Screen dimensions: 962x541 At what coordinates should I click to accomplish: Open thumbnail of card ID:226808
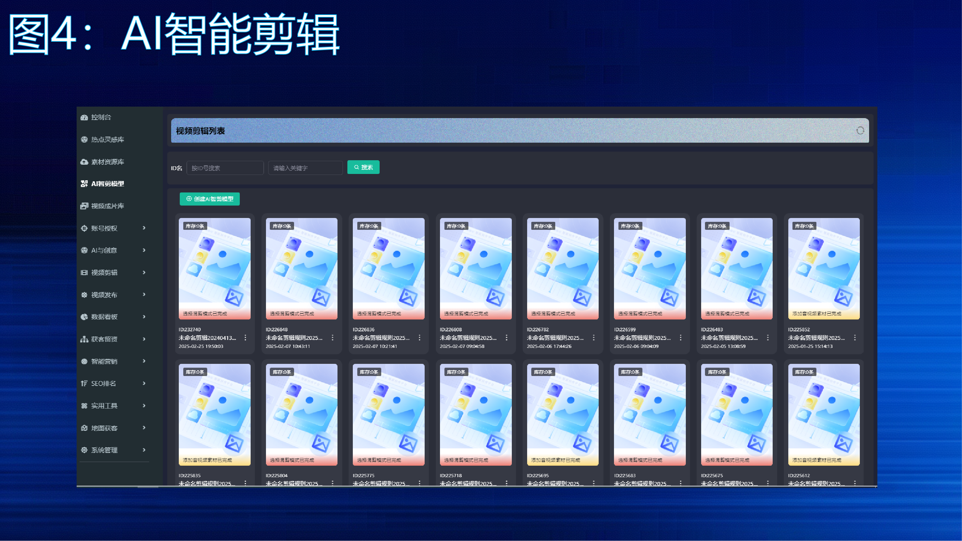[476, 269]
